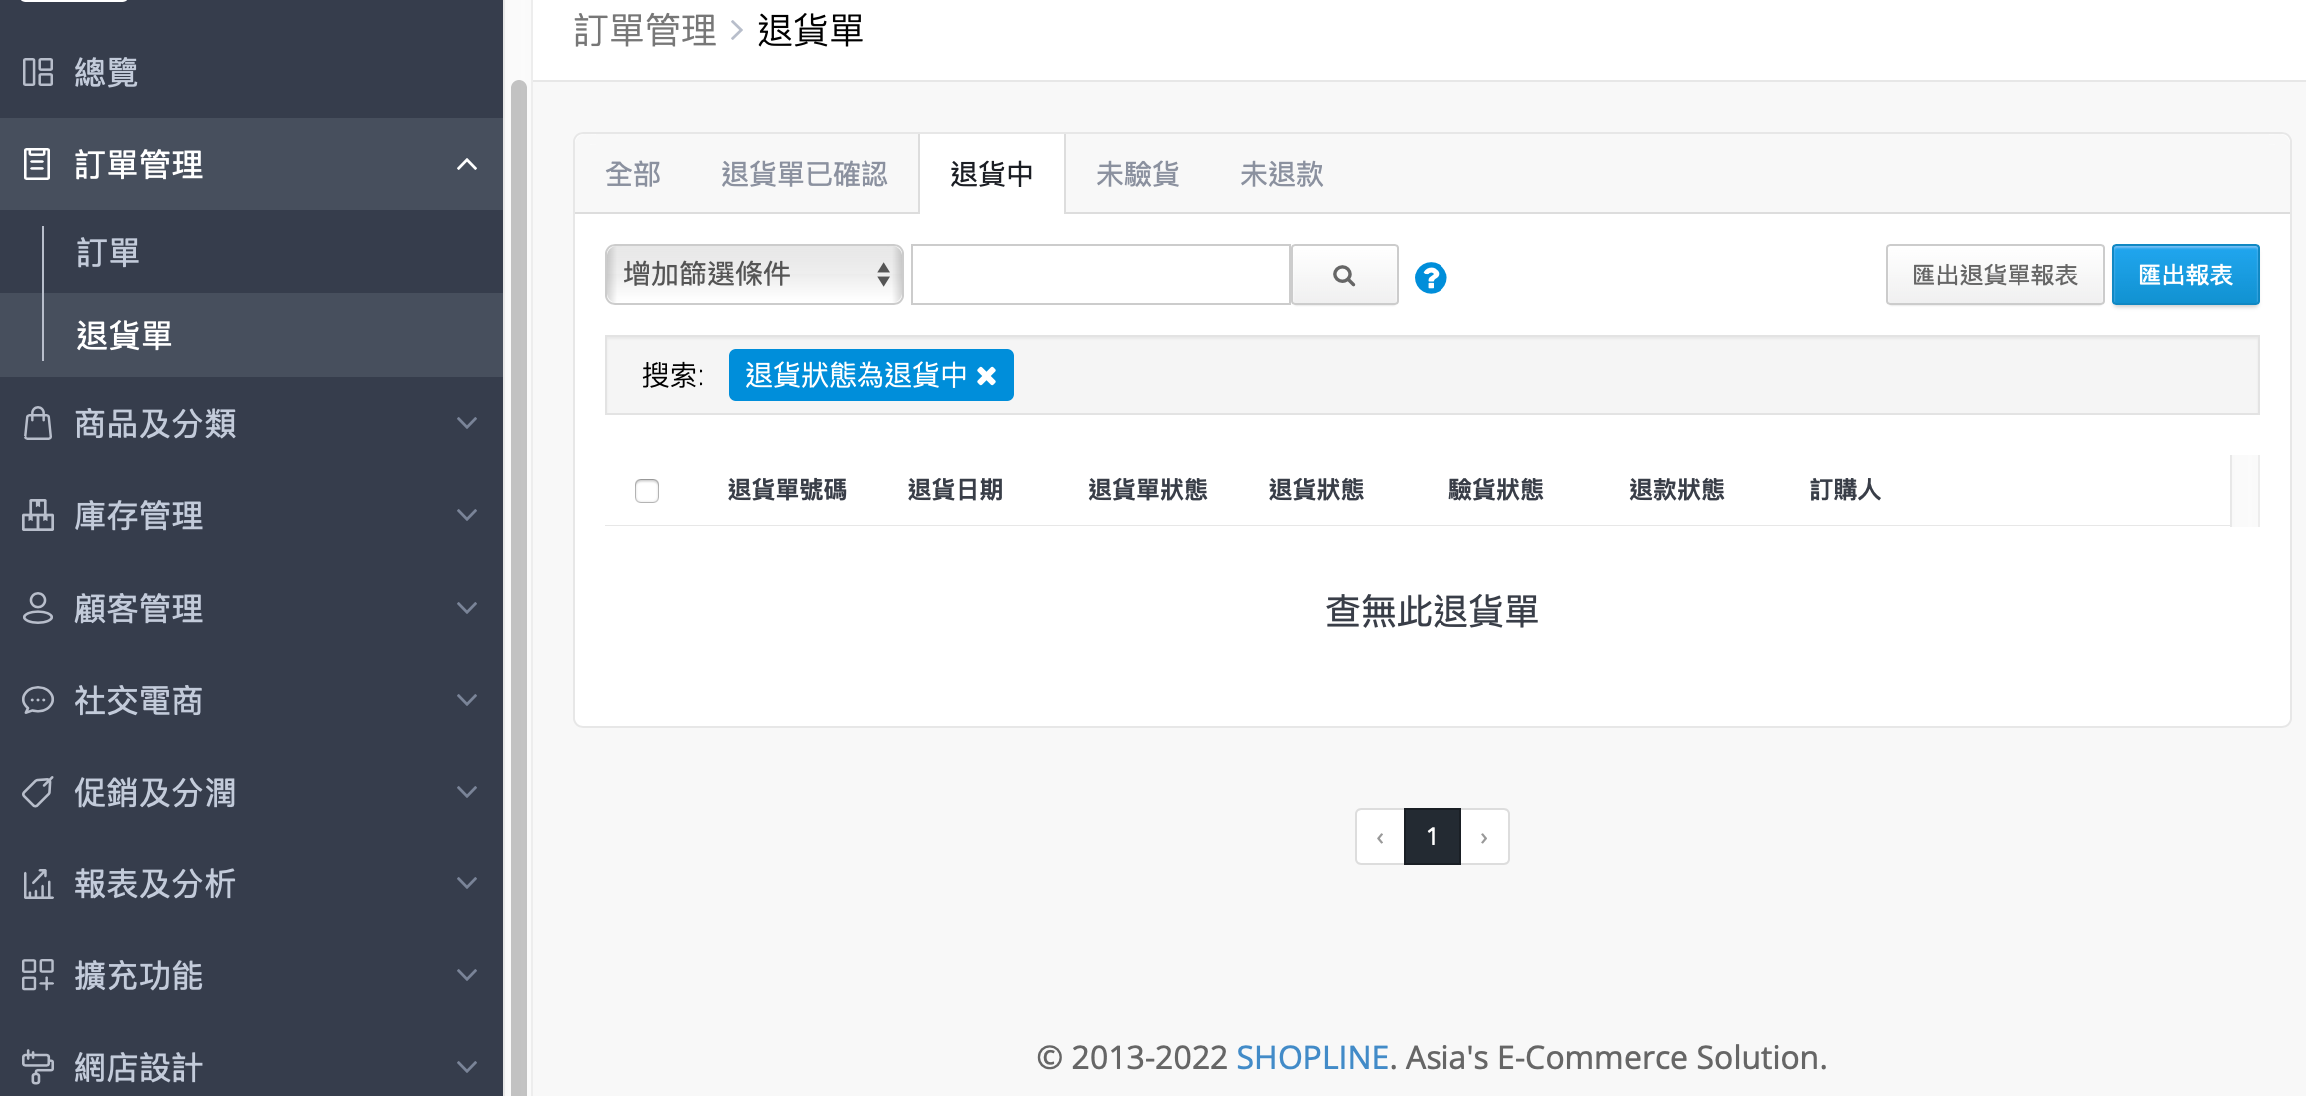
Task: Select page 1 in pagination
Action: click(x=1432, y=836)
